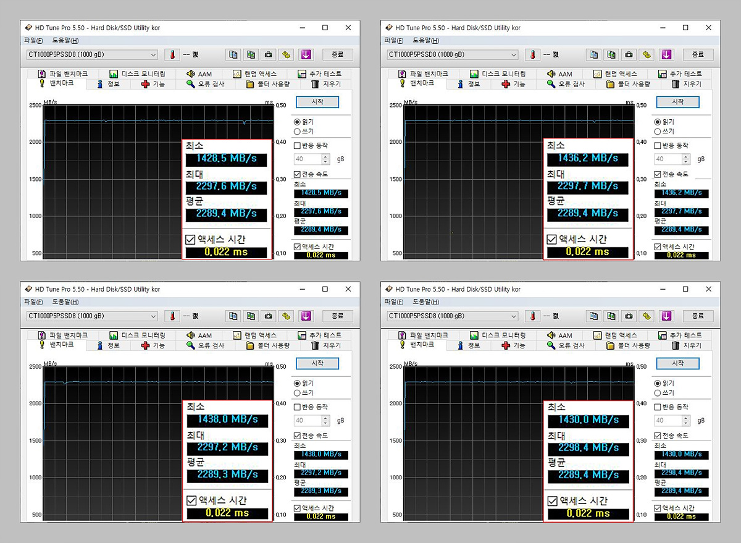The height and width of the screenshot is (543, 741).
Task: Open CT1000P5PSSD8 drive dropdown in top-right window
Action: (453, 54)
